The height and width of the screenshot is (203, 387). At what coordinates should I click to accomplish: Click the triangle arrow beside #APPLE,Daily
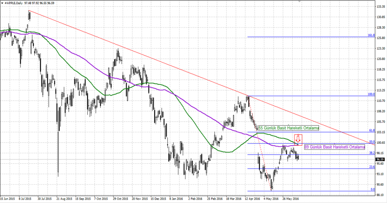click(x=2, y=3)
